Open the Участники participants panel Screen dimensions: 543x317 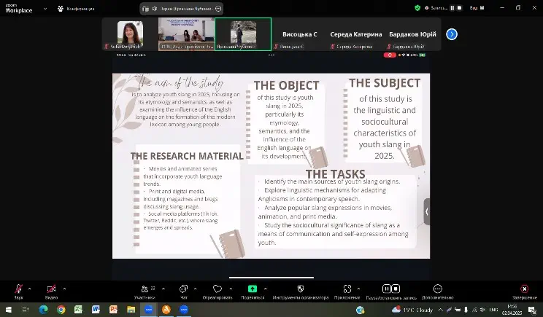click(143, 289)
